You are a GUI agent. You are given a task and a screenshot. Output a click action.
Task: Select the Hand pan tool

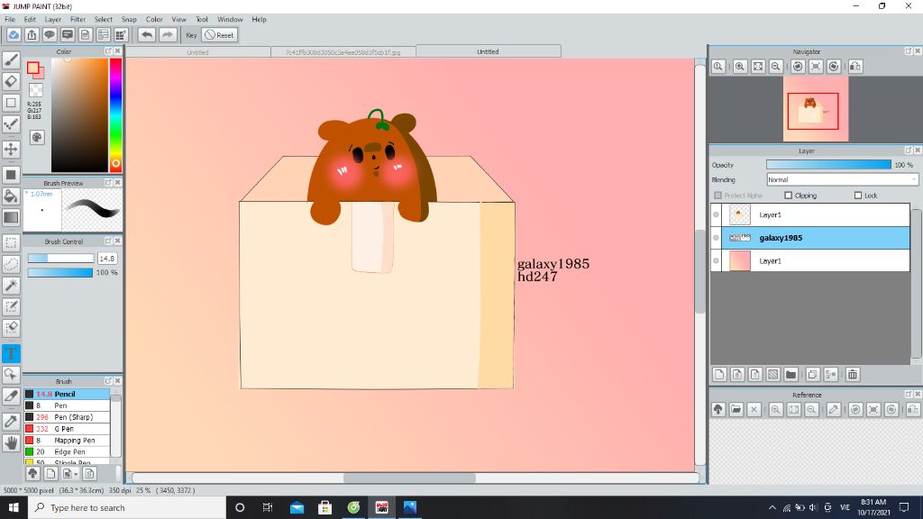point(11,442)
